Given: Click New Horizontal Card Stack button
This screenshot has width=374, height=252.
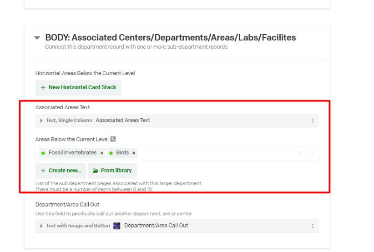Looking at the screenshot, I should [x=78, y=87].
